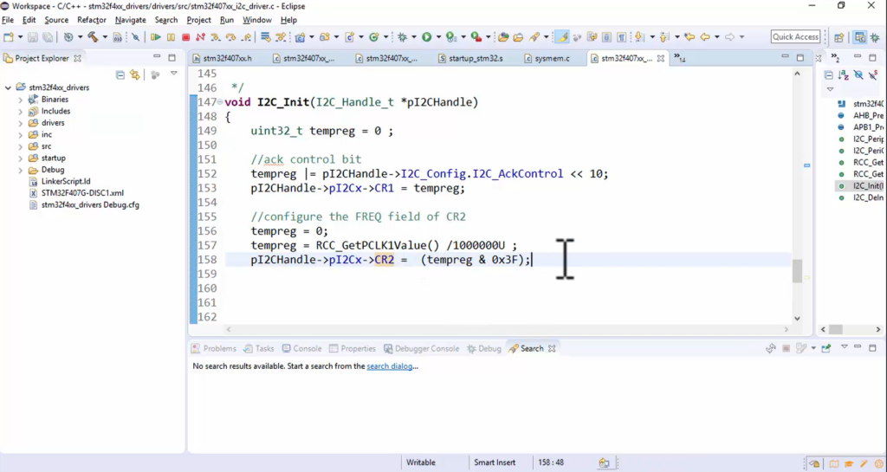Click the Suspend pause icon in toolbar

tap(171, 37)
